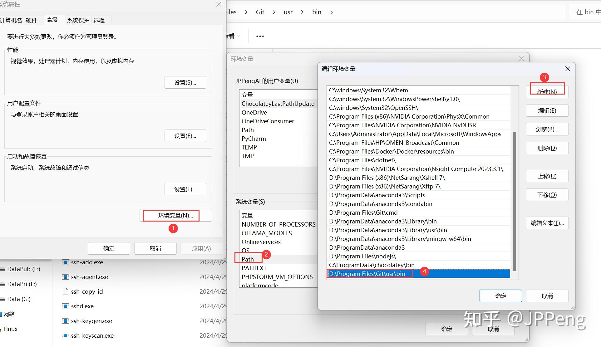Expand breadcrumb chevron after bin

click(x=332, y=12)
